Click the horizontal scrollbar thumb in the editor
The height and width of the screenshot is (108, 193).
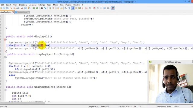pos(23,103)
